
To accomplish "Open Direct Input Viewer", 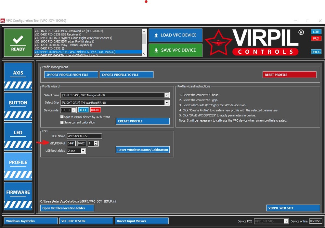I will coord(142,221).
